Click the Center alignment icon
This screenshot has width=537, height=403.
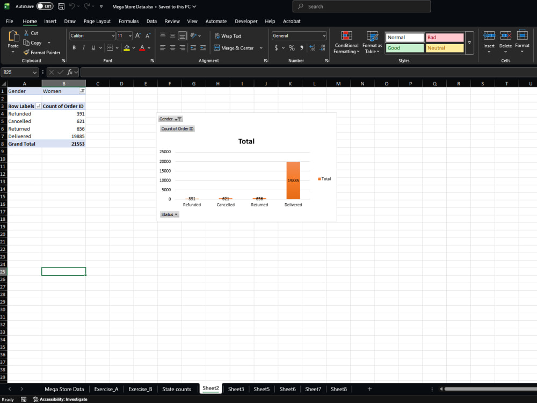click(172, 48)
